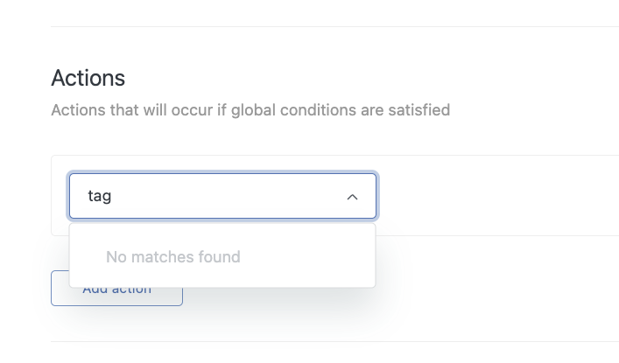
Task: Click the 'Actions' section heading
Action: click(88, 78)
